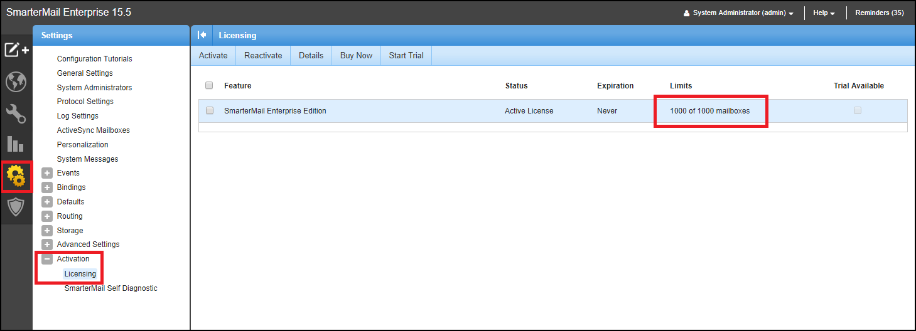Image resolution: width=916 pixels, height=331 pixels.
Task: Click the Storage label in settings tree
Action: [70, 231]
